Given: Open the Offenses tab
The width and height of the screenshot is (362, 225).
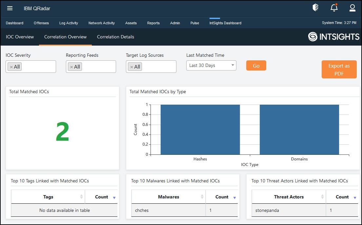Looking at the screenshot, I should click(41, 23).
